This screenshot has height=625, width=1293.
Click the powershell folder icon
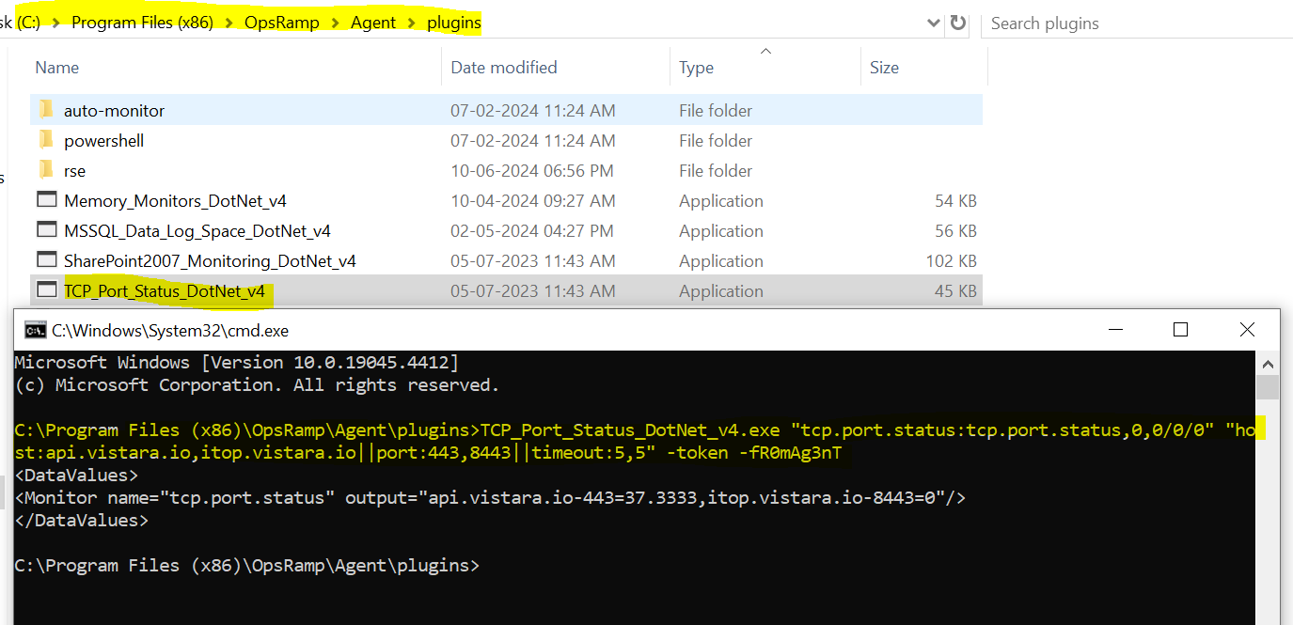click(x=46, y=140)
